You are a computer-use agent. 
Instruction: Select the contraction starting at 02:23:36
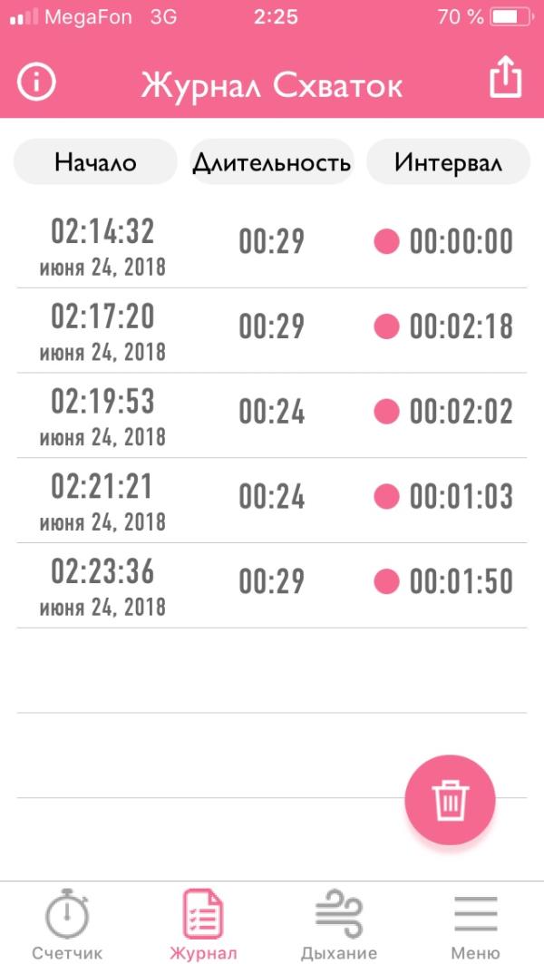pos(102,585)
